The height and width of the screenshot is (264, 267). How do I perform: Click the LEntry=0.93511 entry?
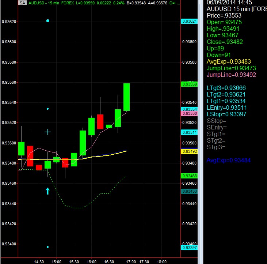point(227,108)
